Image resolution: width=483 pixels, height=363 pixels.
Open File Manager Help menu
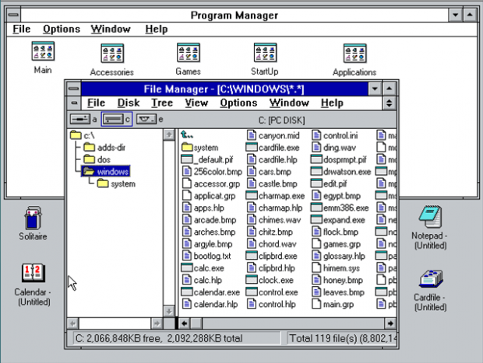(332, 103)
